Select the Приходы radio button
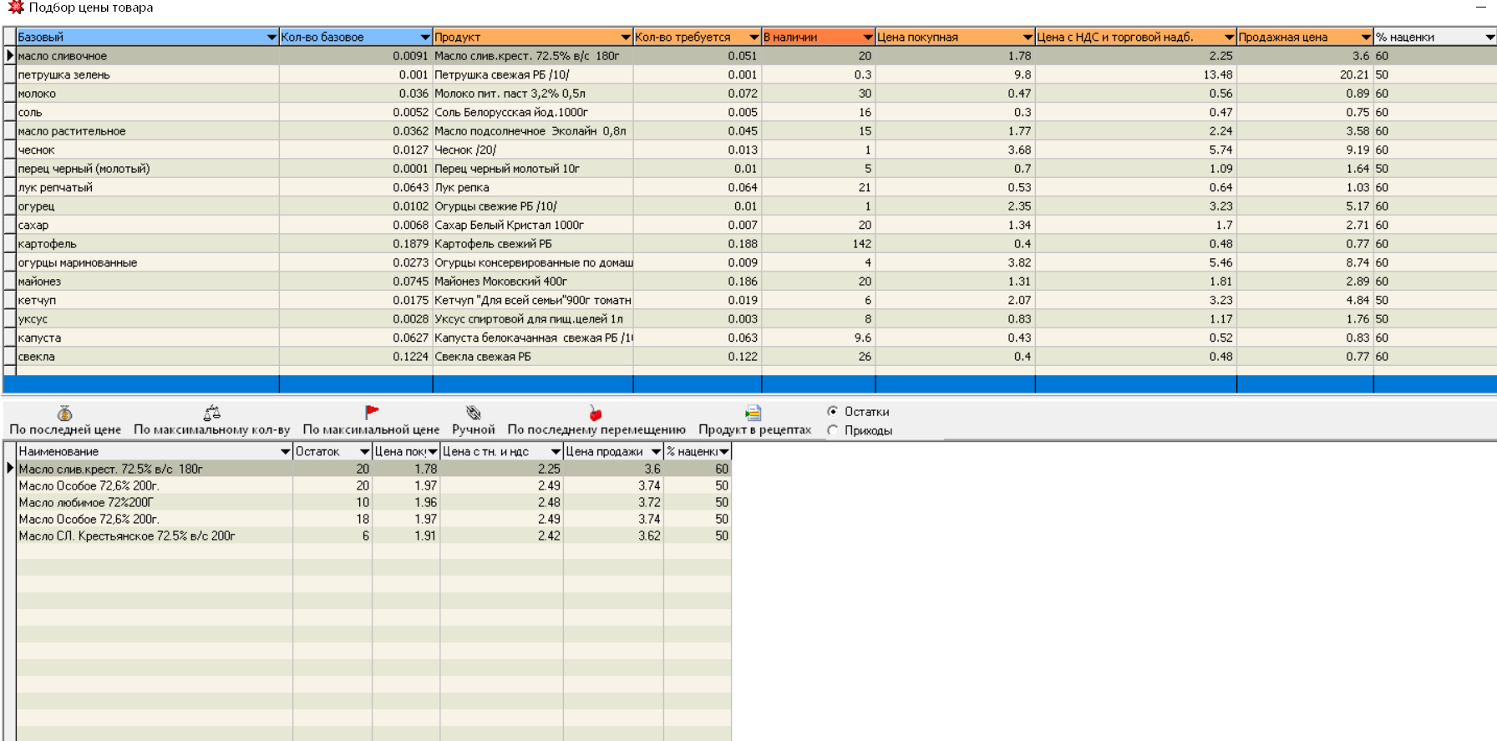 tap(833, 430)
